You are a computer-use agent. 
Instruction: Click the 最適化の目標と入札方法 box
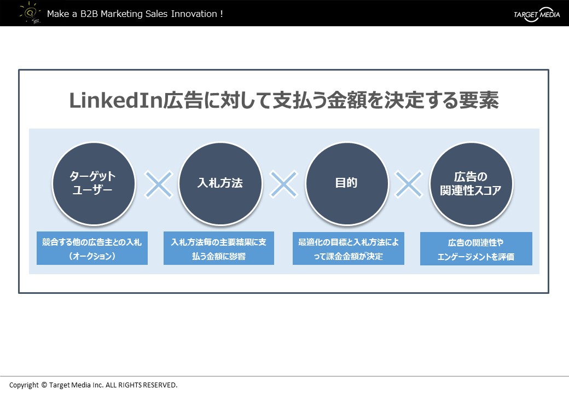[349, 248]
